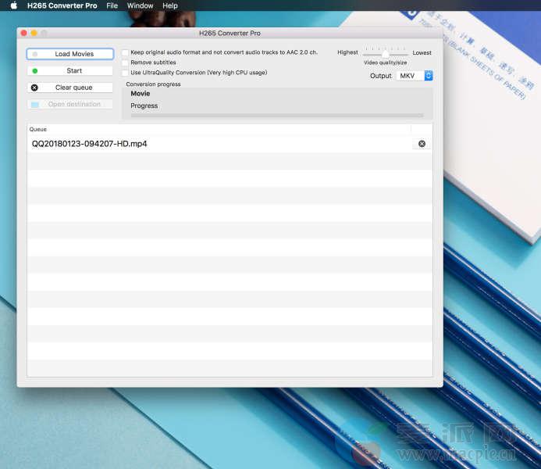Close the H265 Converter Pro window
This screenshot has width=541, height=469.
[23, 33]
